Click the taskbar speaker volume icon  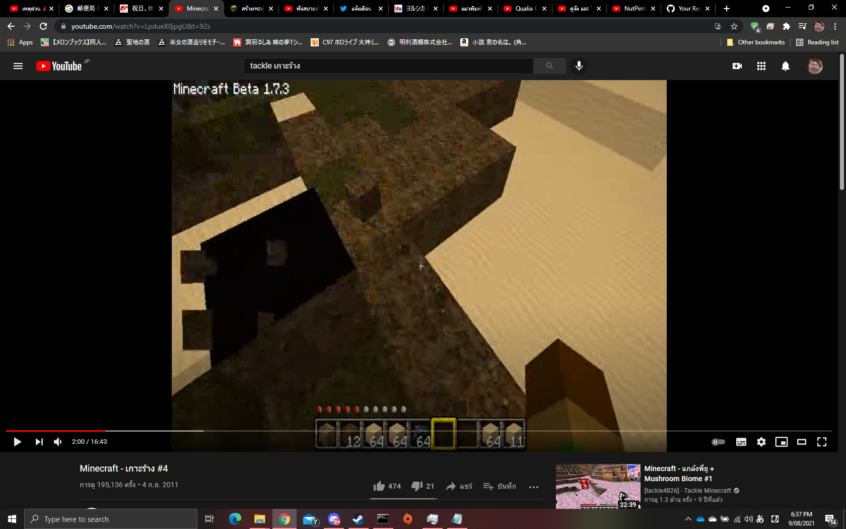click(x=749, y=519)
